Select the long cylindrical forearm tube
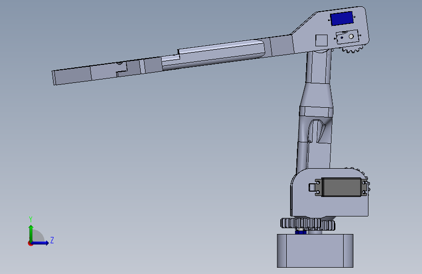 point(214,55)
